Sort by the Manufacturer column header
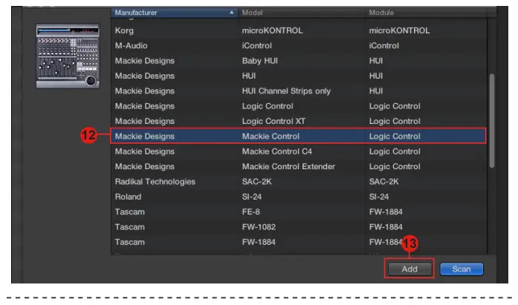This screenshot has height=305, width=518. 175,13
